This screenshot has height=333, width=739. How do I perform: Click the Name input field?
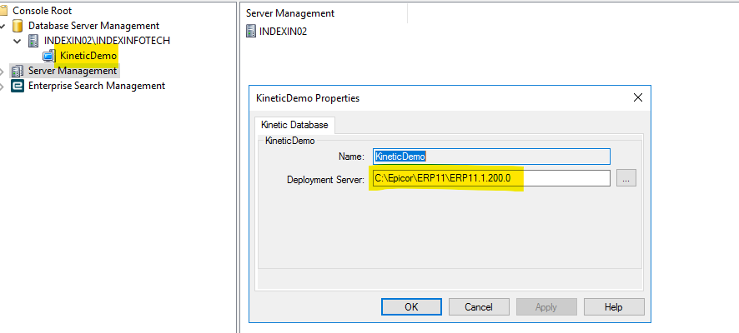(491, 157)
